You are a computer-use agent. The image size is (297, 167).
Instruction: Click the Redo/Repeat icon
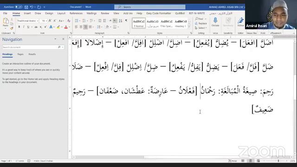pos(39,7)
